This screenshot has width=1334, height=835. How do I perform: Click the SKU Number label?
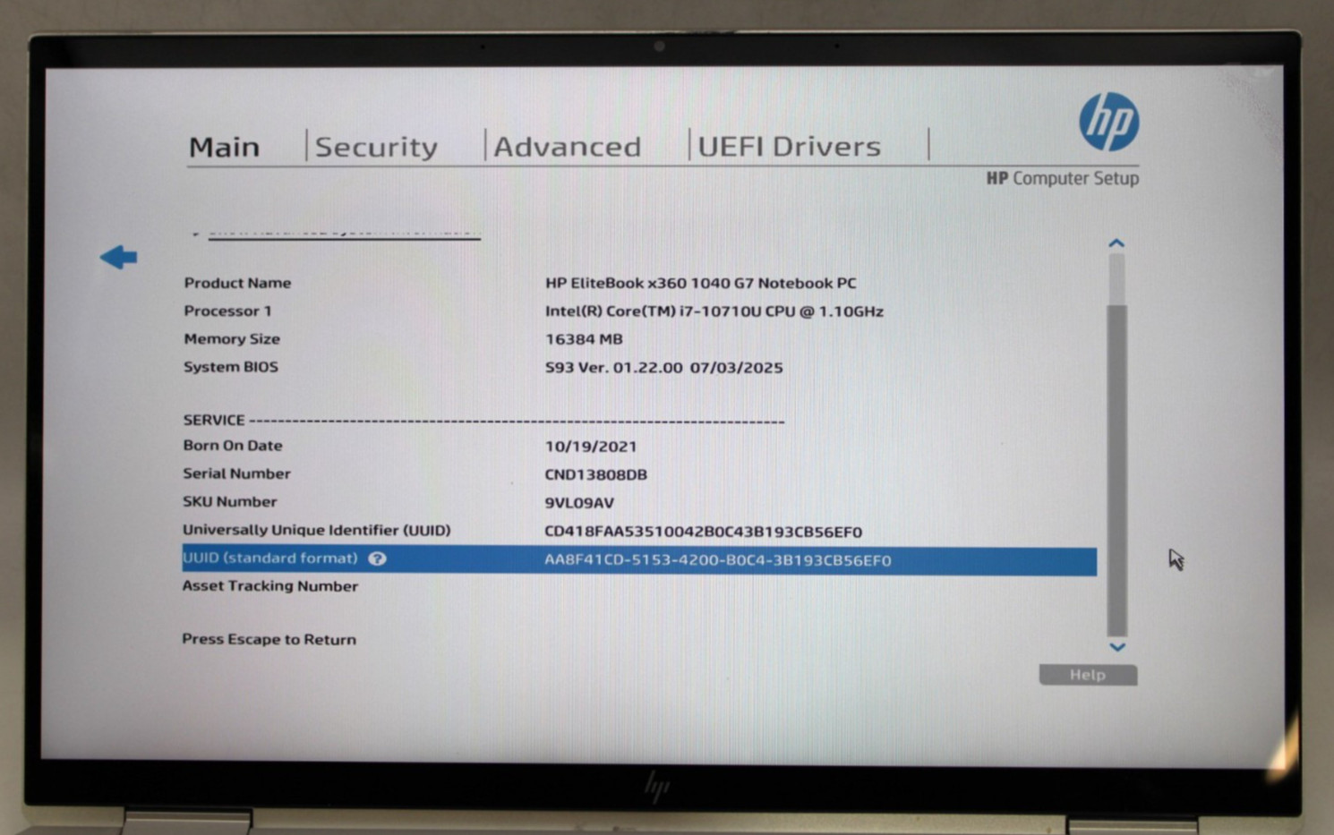[x=229, y=502]
